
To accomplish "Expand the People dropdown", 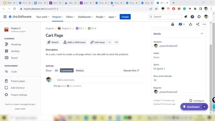I will click(x=100, y=17).
